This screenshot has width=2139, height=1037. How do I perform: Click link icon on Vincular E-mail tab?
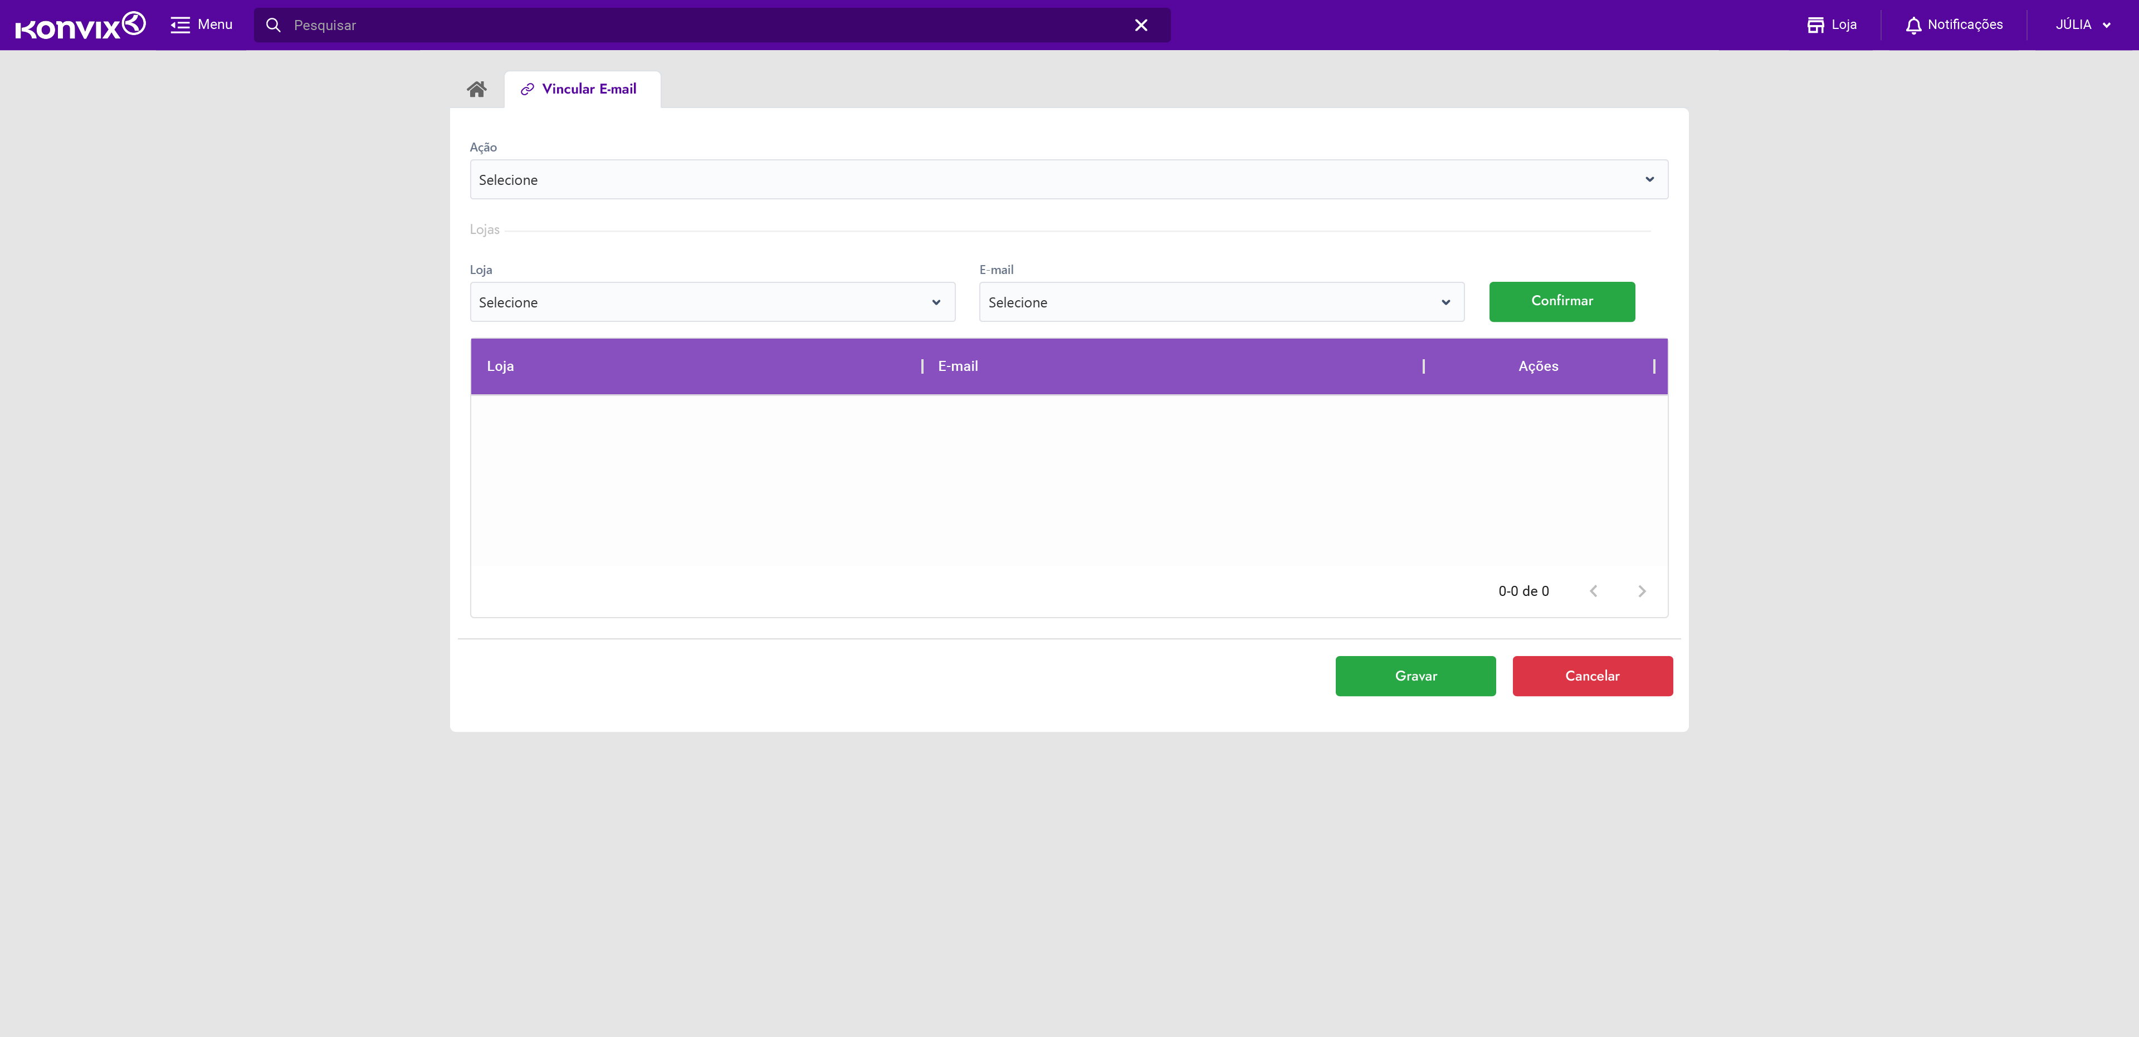point(528,89)
